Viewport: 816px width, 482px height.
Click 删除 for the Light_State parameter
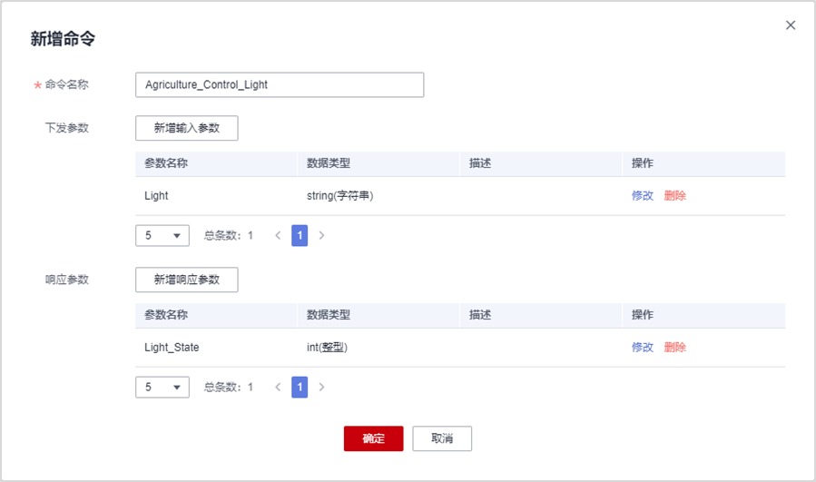pyautogui.click(x=674, y=348)
